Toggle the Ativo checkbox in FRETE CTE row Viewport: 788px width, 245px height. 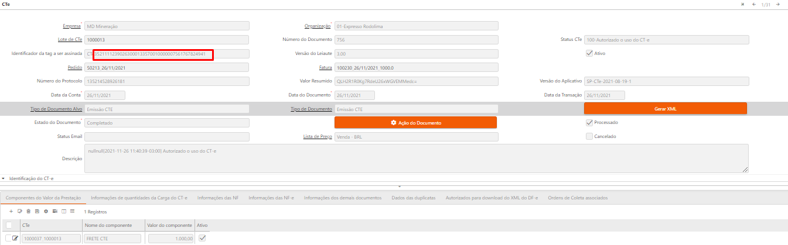click(202, 238)
